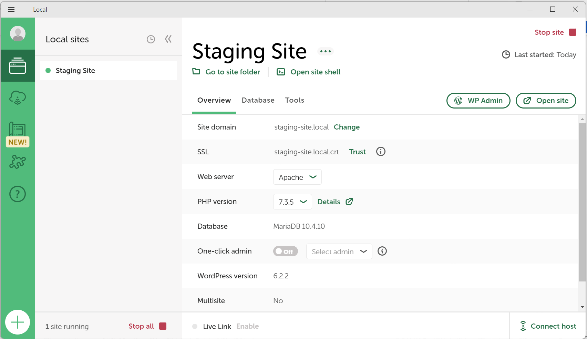Click the vertical scrollbar thumb
The height and width of the screenshot is (339, 587).
tap(582, 202)
